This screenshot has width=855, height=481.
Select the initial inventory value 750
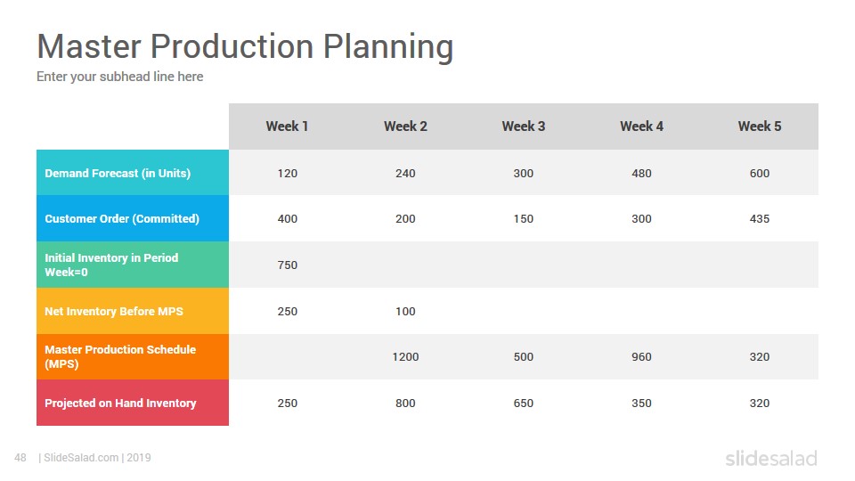288,265
